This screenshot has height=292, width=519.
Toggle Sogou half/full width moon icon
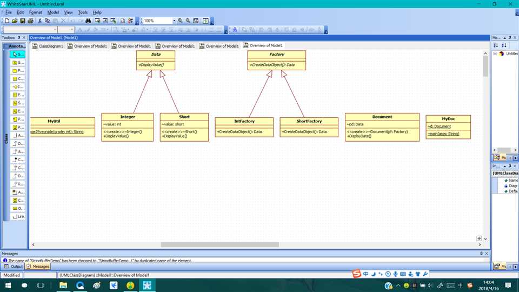373,274
